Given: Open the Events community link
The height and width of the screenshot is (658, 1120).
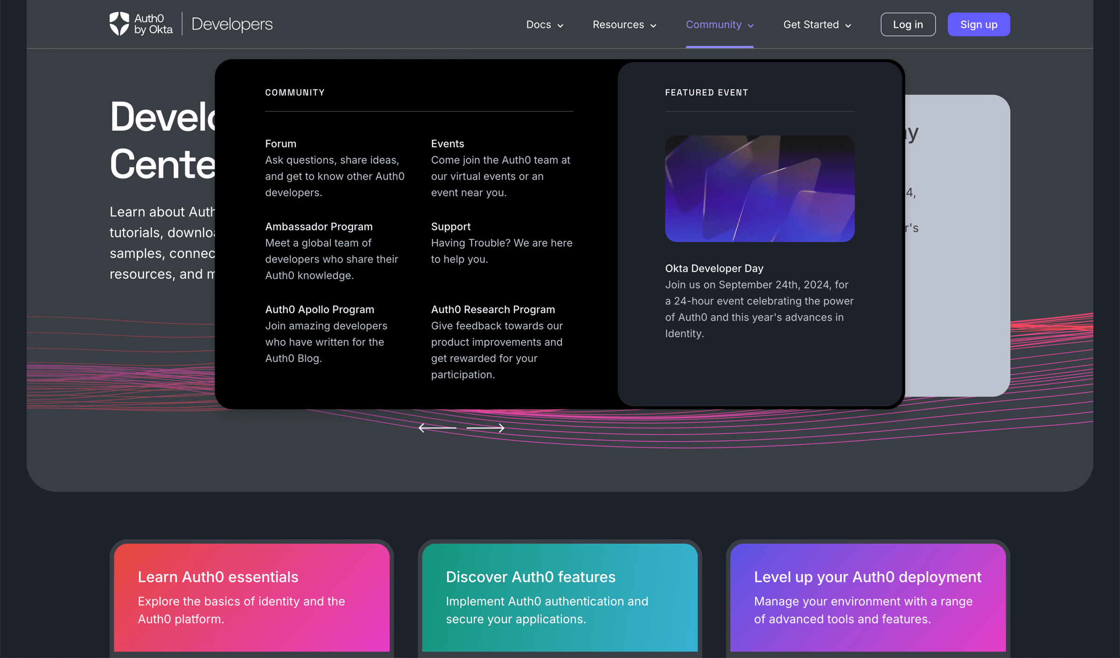Looking at the screenshot, I should [448, 144].
